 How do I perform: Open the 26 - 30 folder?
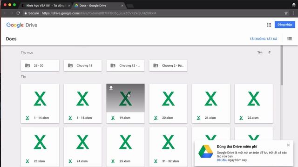tap(40, 65)
